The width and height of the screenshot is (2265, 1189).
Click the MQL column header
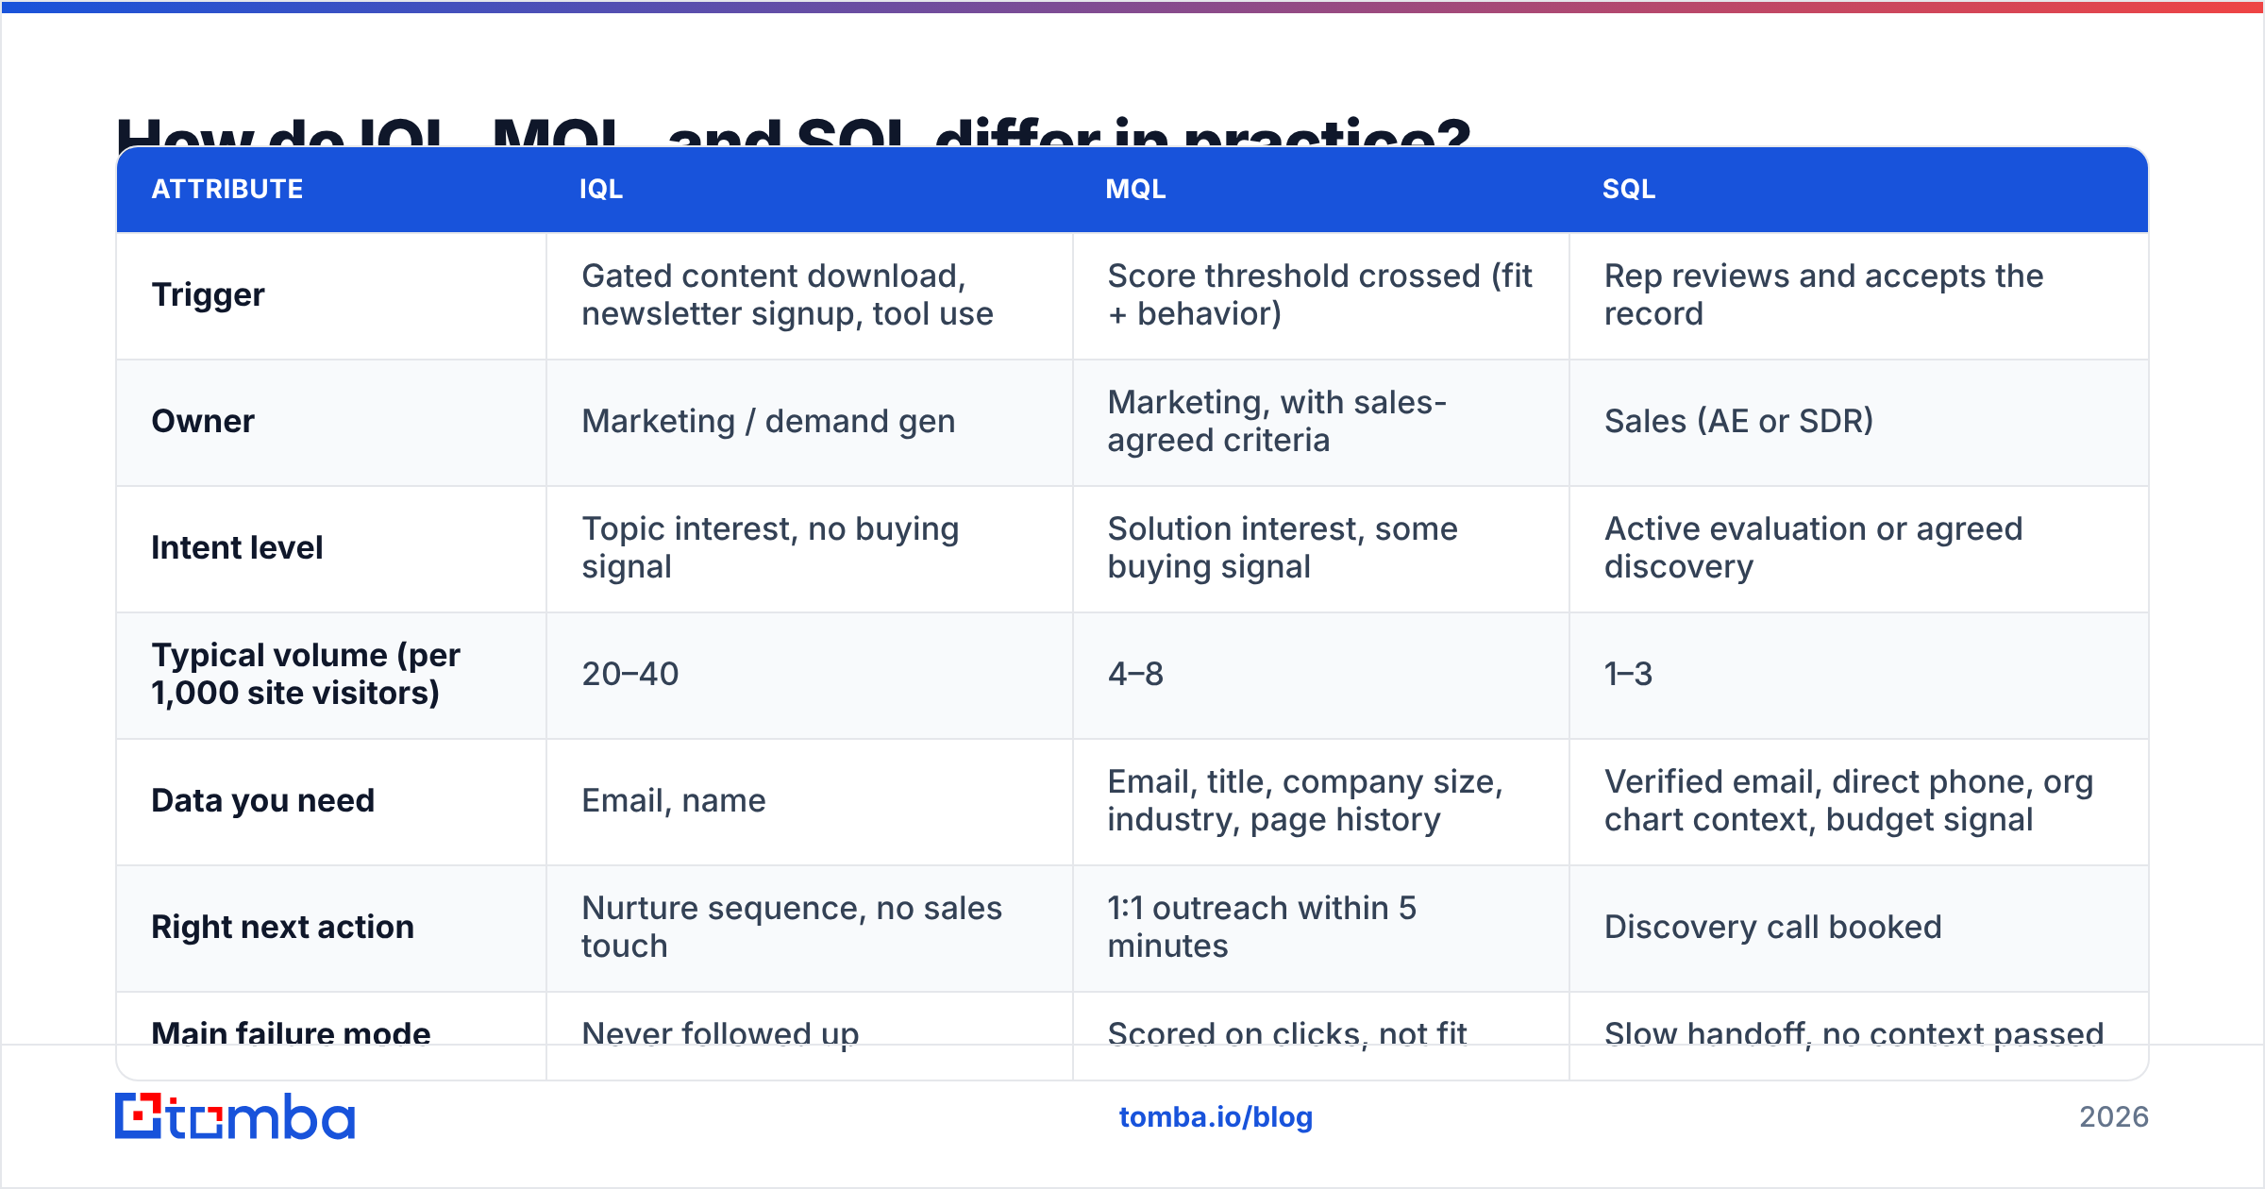[1135, 189]
